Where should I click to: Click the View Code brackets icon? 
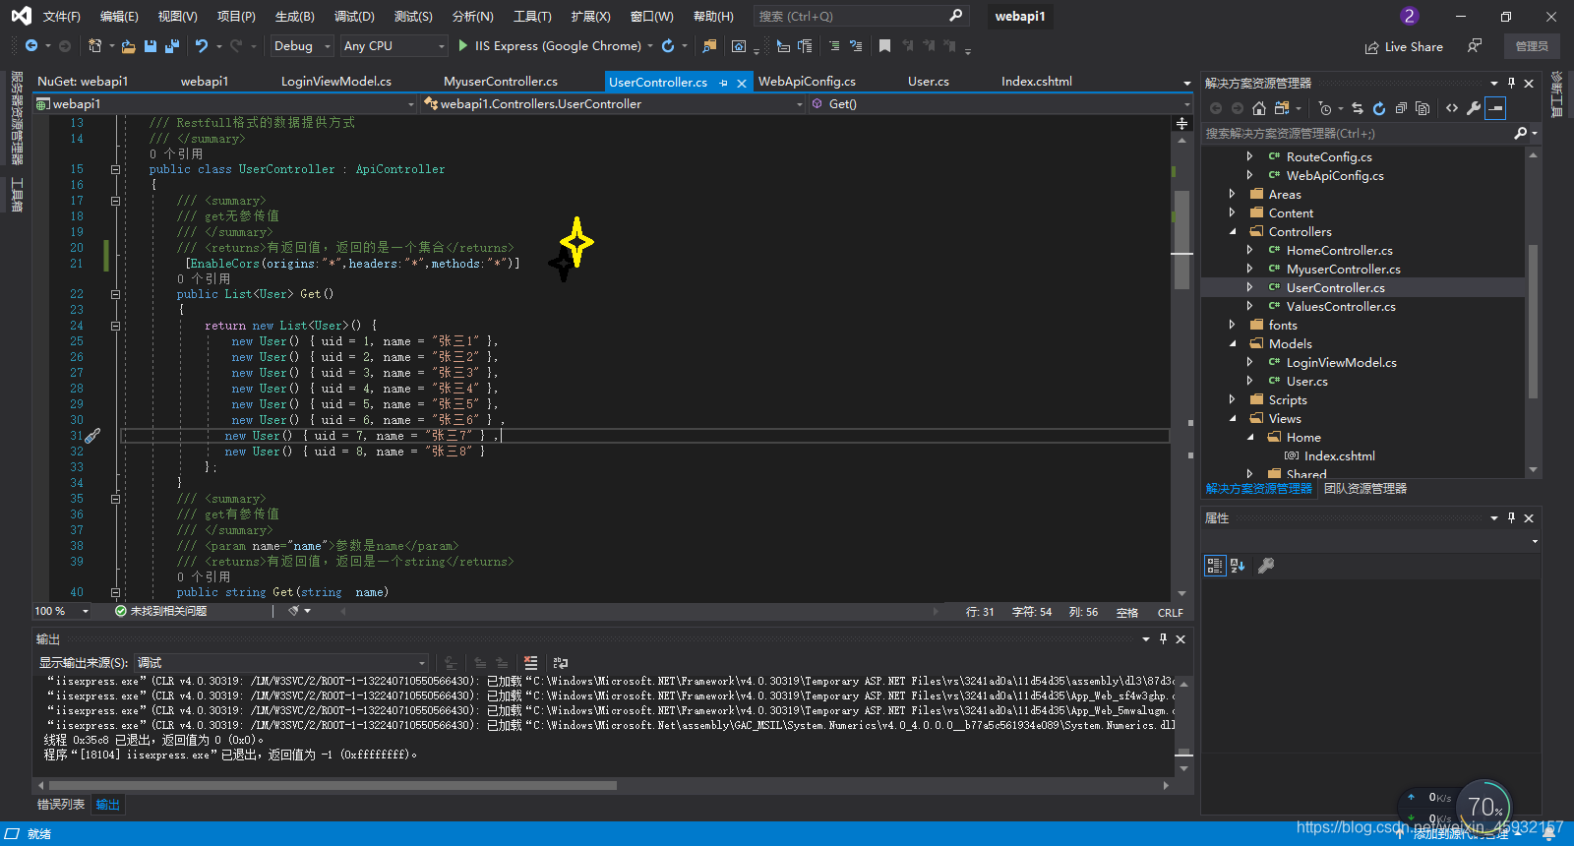[1452, 108]
